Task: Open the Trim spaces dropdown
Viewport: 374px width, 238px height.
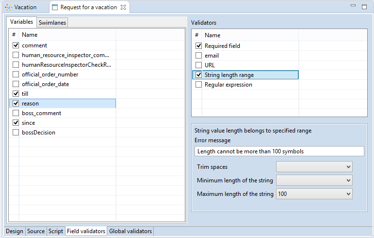Action: [314, 167]
